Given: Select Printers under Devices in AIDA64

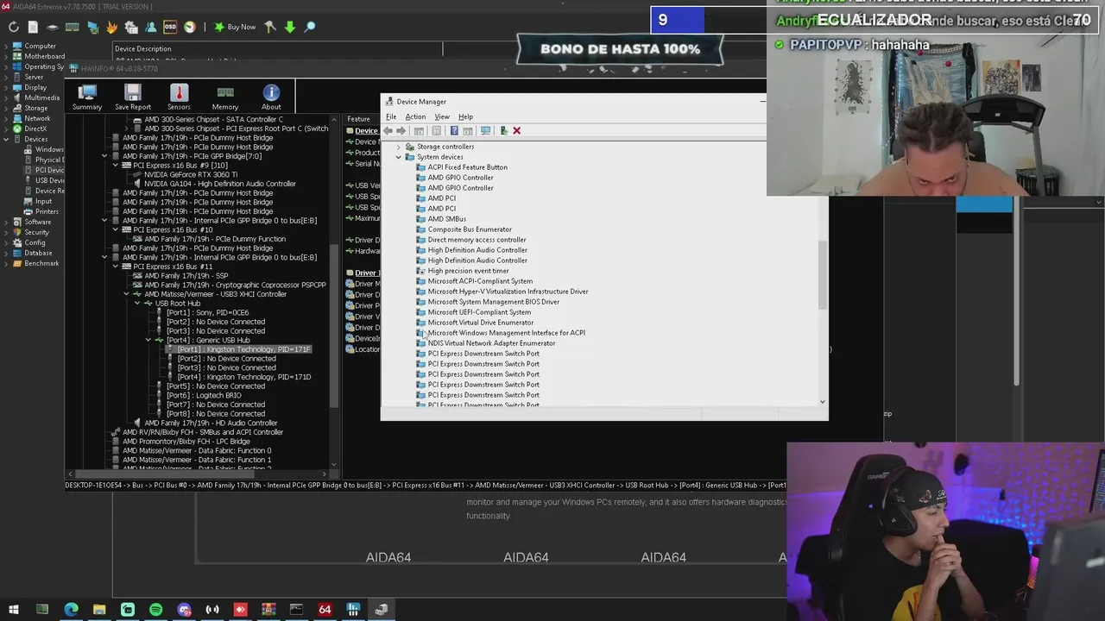Looking at the screenshot, I should (x=47, y=211).
